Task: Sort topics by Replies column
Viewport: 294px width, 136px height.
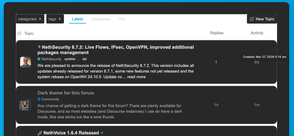Action: coord(217,33)
